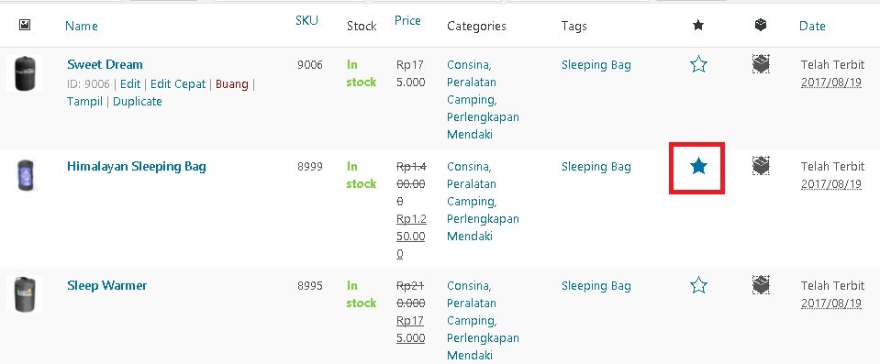The width and height of the screenshot is (880, 364).
Task: Toggle featured star for Sweet Dream
Action: (698, 64)
